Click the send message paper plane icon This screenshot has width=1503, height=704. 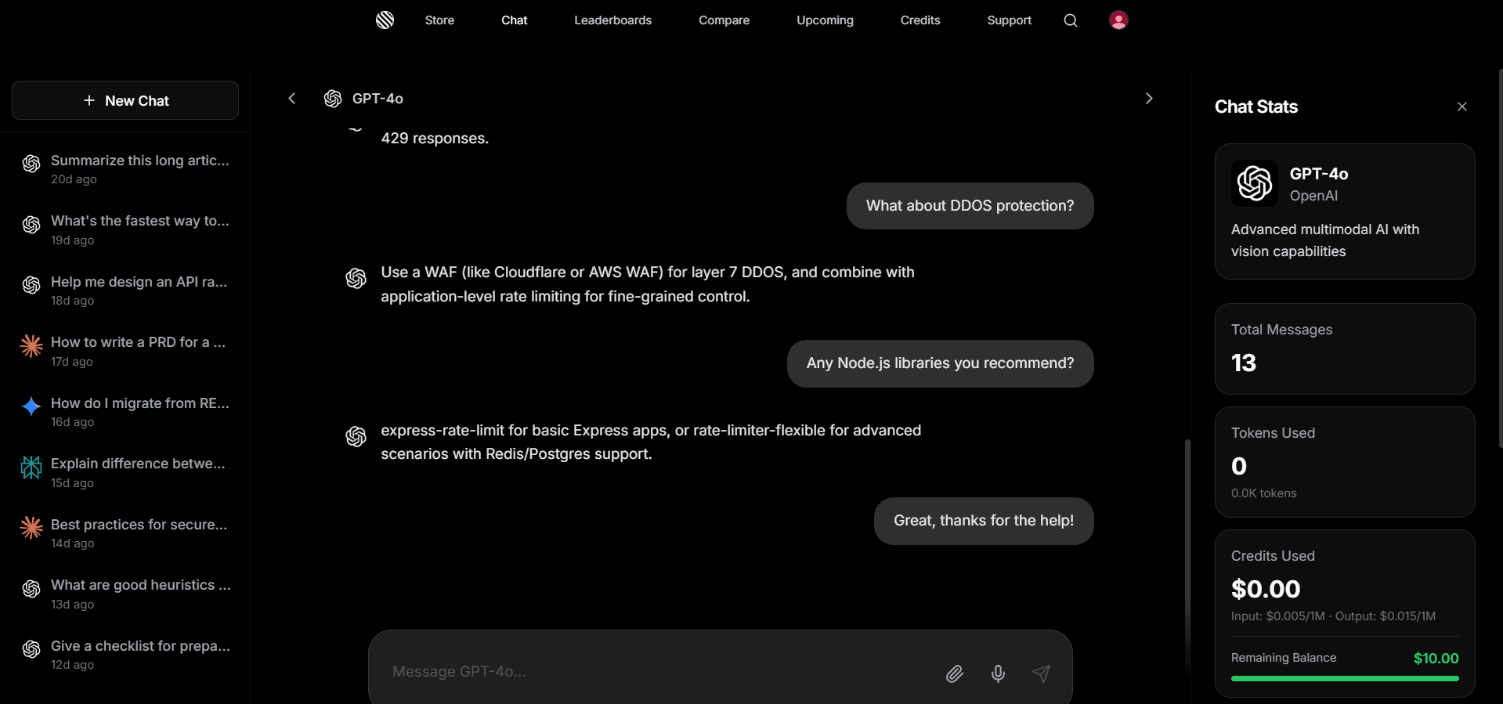coord(1041,673)
